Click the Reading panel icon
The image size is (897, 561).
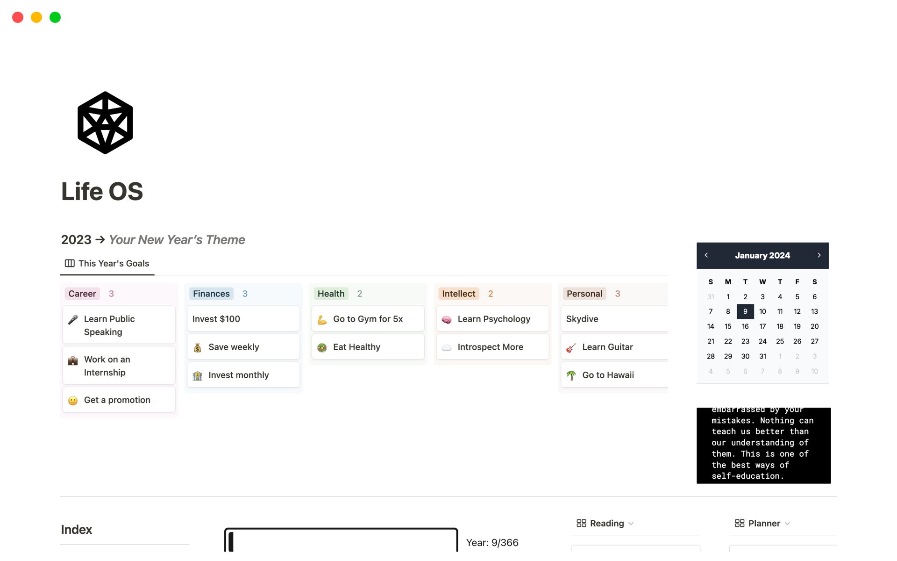tap(581, 523)
